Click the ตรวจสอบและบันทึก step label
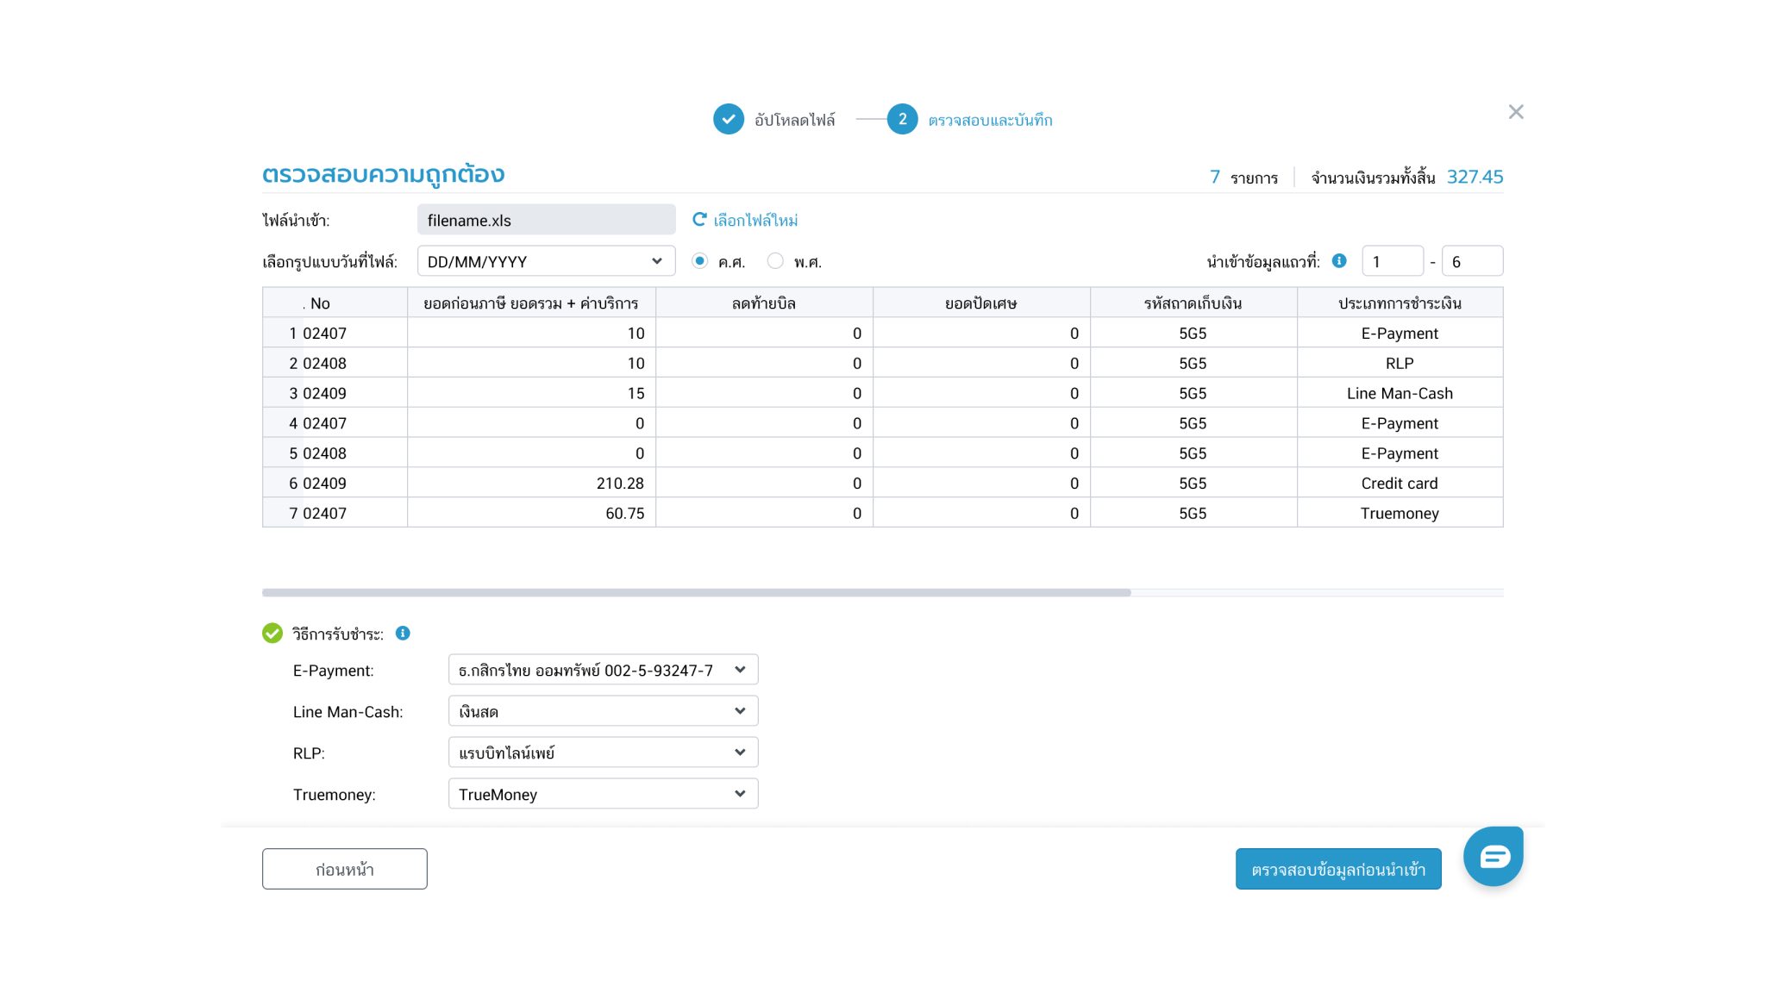Screen dimensions: 1766x993 point(990,120)
